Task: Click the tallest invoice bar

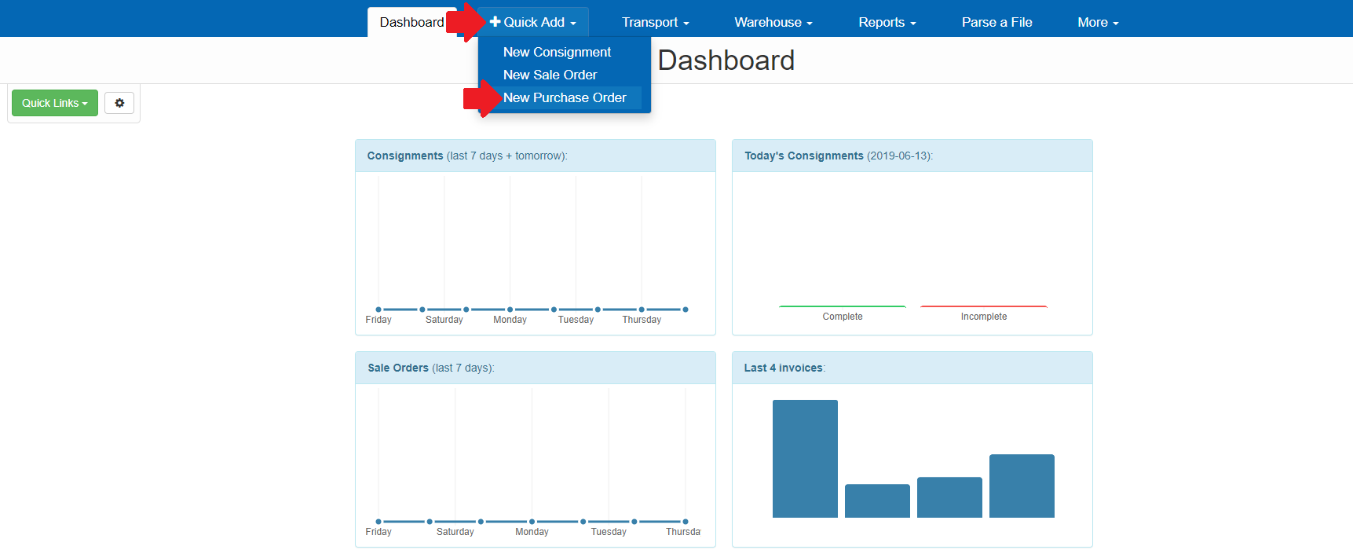Action: [805, 459]
